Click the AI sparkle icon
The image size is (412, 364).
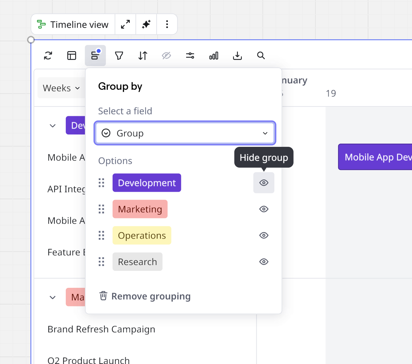(146, 24)
